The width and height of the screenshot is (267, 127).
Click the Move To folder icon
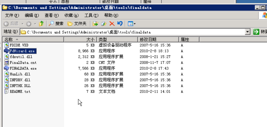(x=95, y=23)
